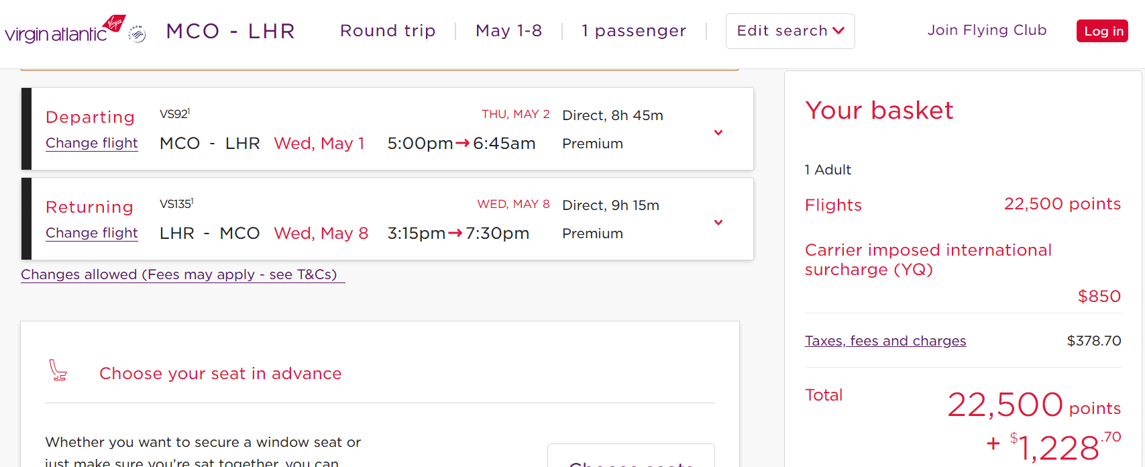
Task: Click the seat icon beside Choose your seat
Action: (x=58, y=370)
